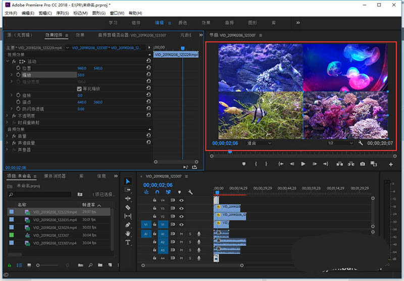Open master clip dropdown in Effect Controls
The height and width of the screenshot is (281, 404).
click(x=68, y=47)
